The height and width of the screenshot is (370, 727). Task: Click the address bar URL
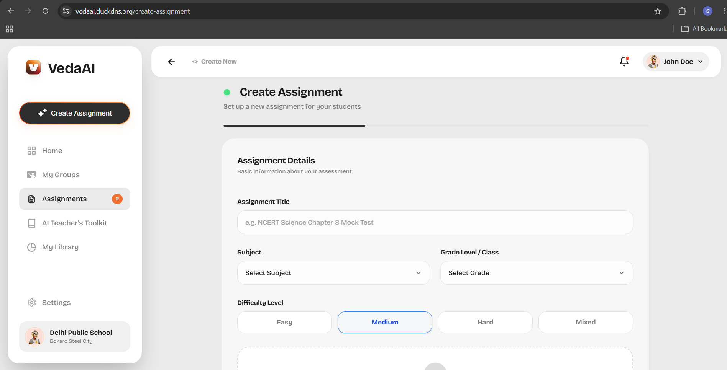pyautogui.click(x=133, y=11)
